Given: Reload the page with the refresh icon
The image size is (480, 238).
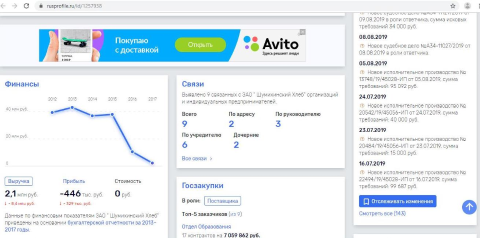Looking at the screenshot, I should pos(26,5).
